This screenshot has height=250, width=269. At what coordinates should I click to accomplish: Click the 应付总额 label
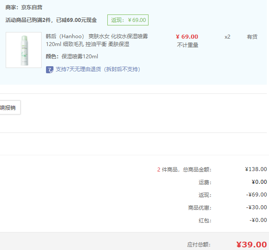tap(199, 244)
